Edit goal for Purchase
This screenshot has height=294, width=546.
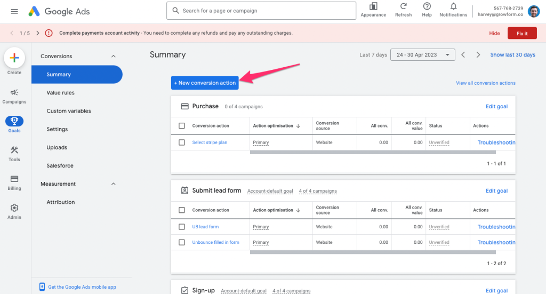(496, 107)
